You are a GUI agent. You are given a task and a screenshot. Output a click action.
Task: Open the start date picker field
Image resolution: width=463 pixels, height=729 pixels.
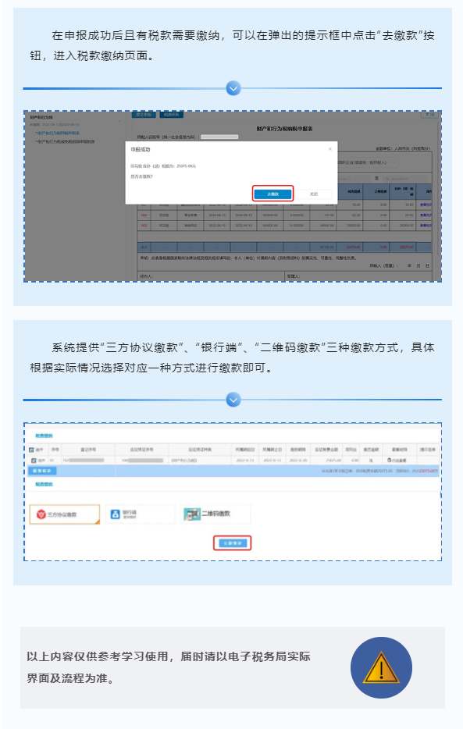[354, 179]
